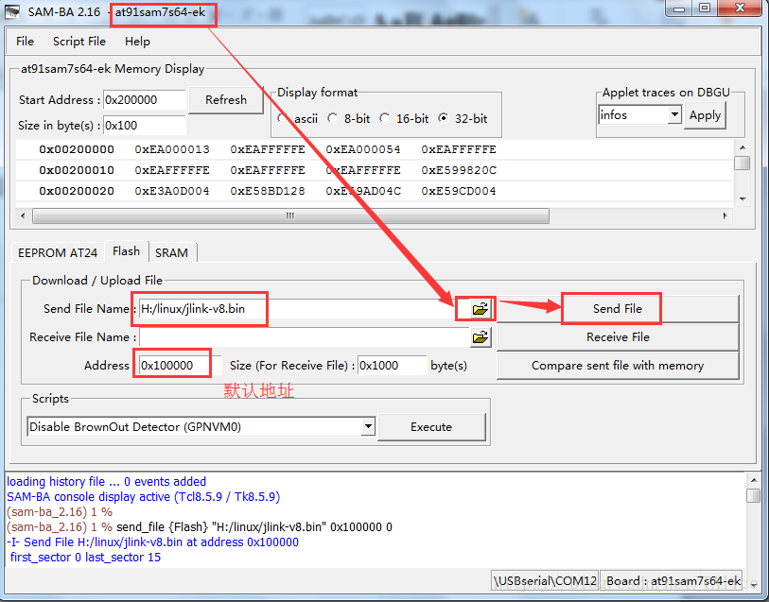This screenshot has width=769, height=602.
Task: Click memory value 0xE599820C
Action: pyautogui.click(x=459, y=170)
